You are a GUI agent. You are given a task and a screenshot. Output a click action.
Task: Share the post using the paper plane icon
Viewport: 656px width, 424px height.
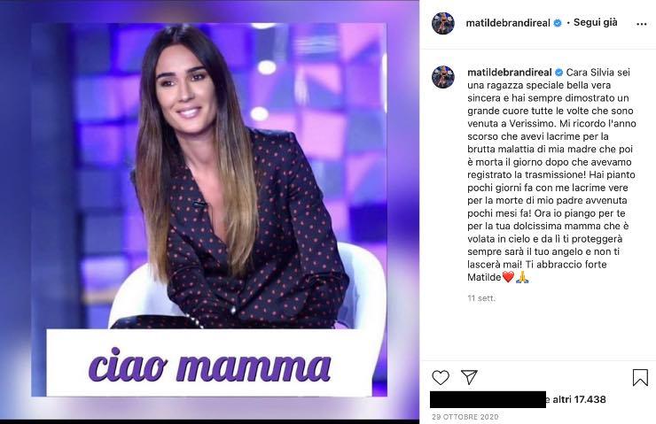[469, 377]
